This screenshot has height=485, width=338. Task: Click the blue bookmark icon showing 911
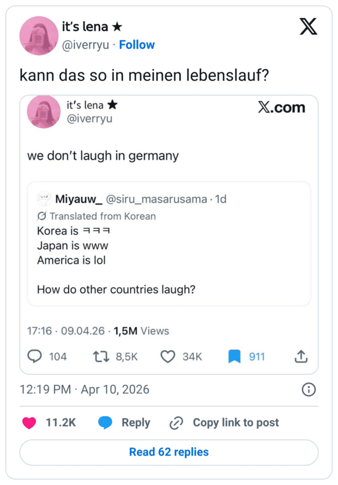235,356
